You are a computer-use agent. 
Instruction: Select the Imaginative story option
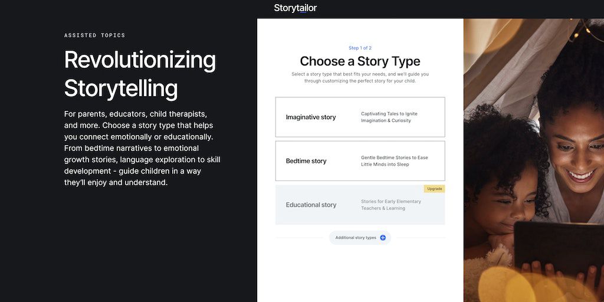click(311, 117)
